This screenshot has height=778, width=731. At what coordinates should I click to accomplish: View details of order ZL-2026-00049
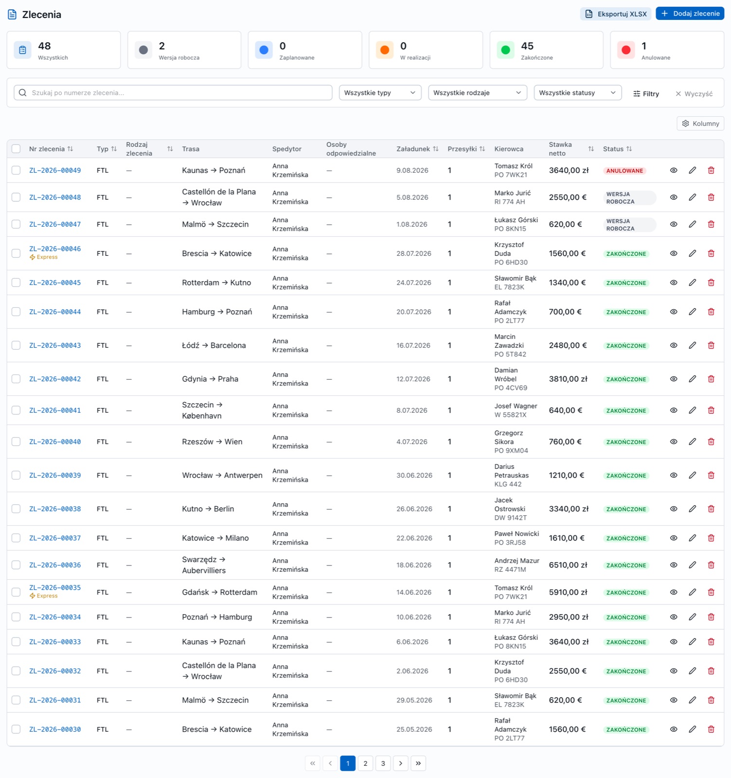tap(674, 170)
